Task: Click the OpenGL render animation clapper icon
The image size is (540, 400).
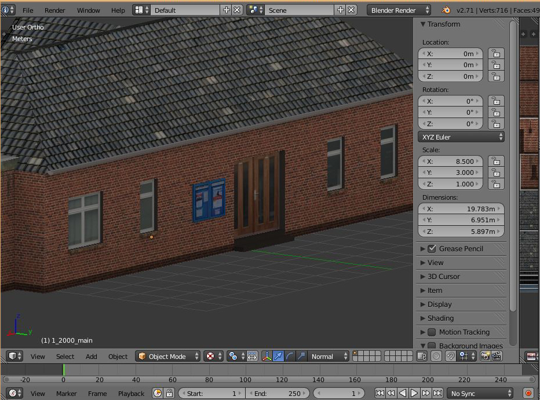Action: pos(496,357)
